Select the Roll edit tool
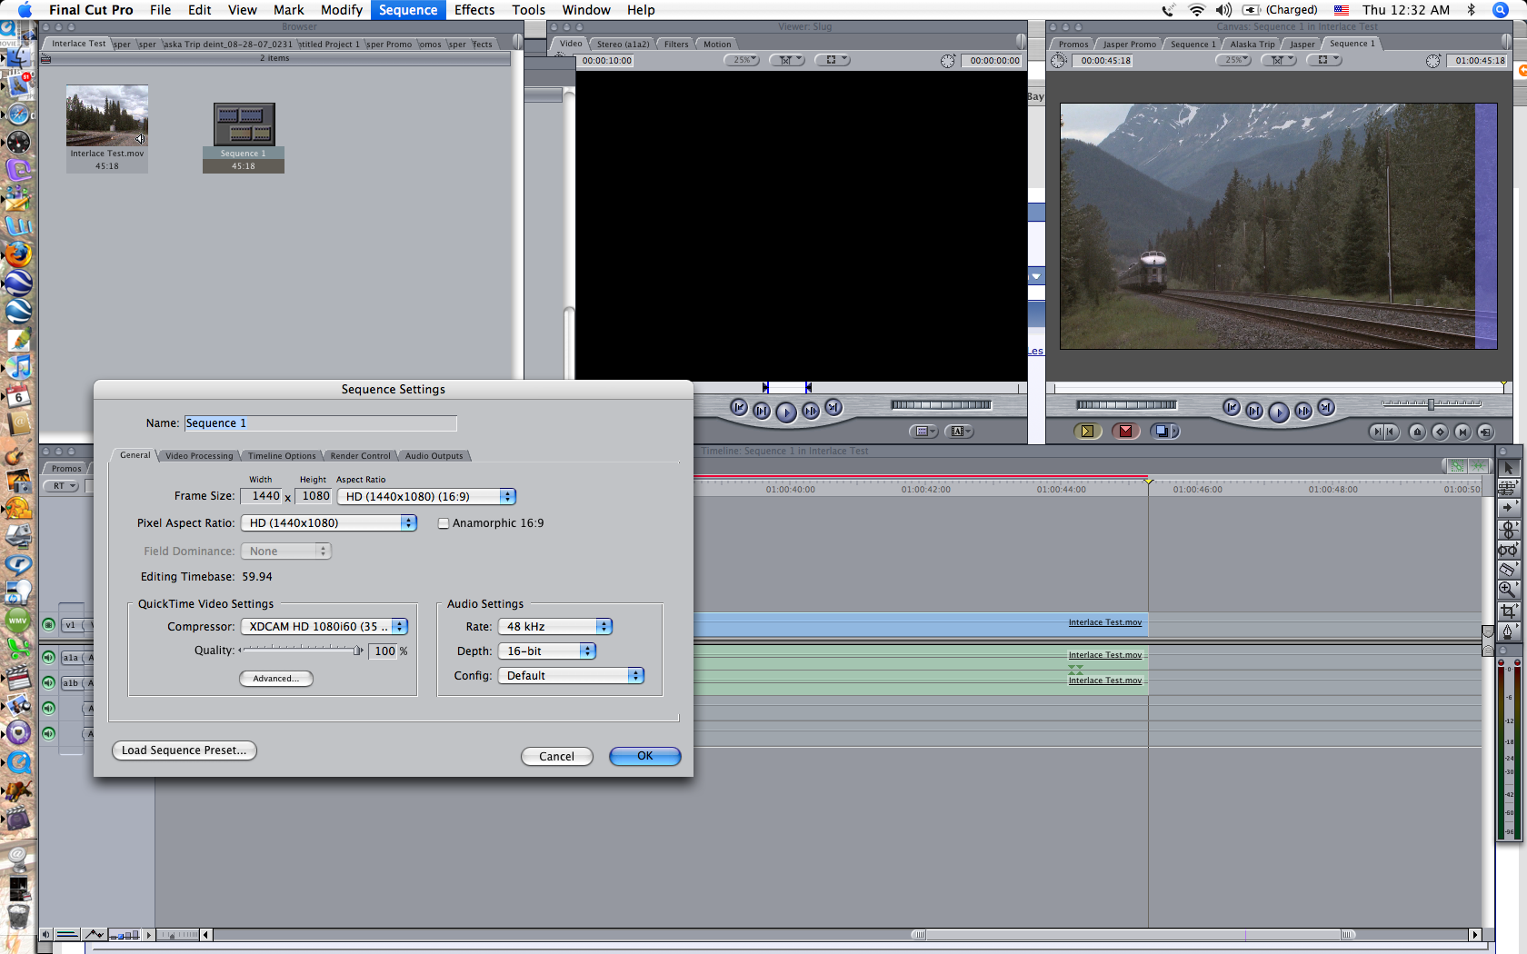This screenshot has height=954, width=1527. click(x=1508, y=529)
